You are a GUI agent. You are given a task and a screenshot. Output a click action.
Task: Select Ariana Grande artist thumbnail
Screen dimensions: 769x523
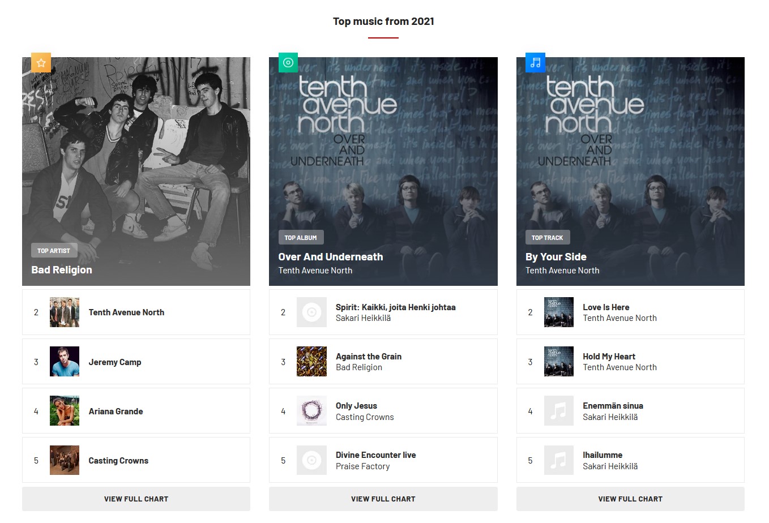(65, 411)
